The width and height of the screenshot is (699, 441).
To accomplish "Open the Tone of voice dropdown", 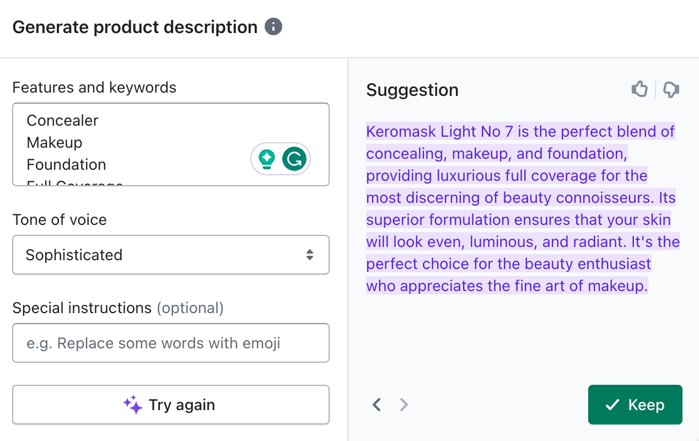I will coord(171,255).
